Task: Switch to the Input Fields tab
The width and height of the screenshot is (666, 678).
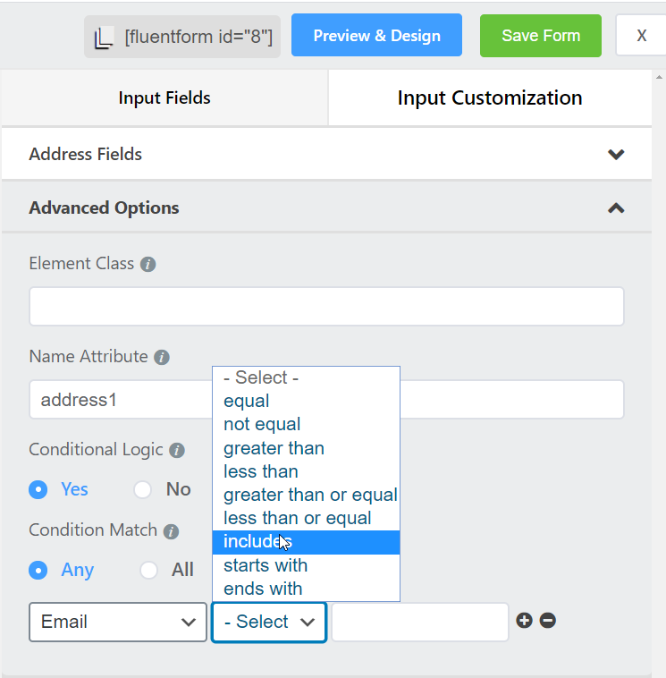Action: (164, 98)
